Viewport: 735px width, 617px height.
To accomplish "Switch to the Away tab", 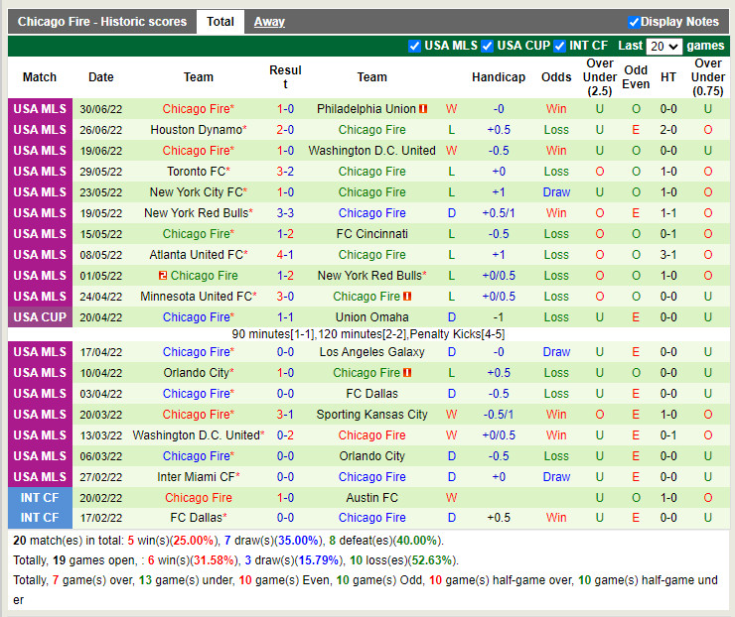I will click(269, 22).
